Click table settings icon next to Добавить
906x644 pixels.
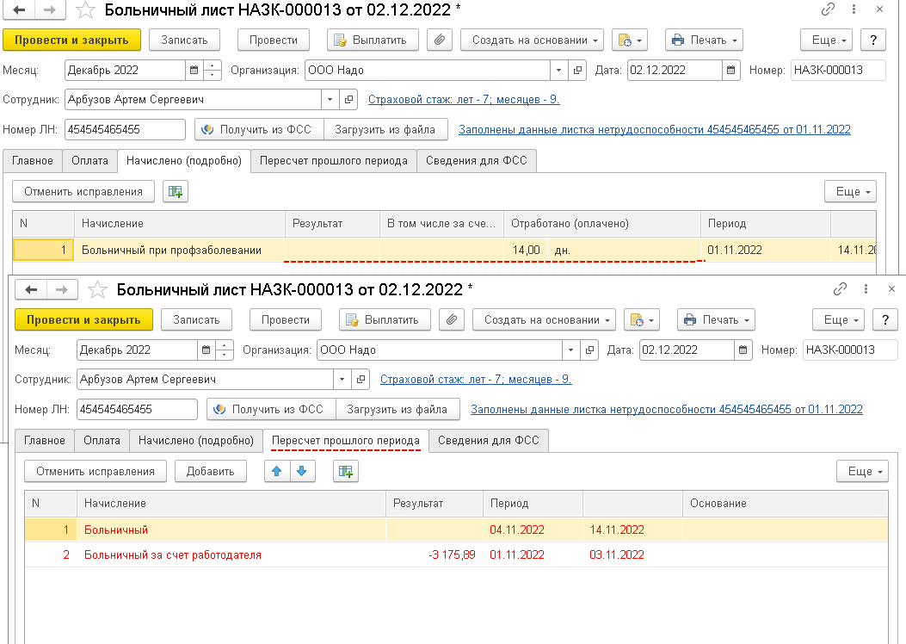pos(346,471)
